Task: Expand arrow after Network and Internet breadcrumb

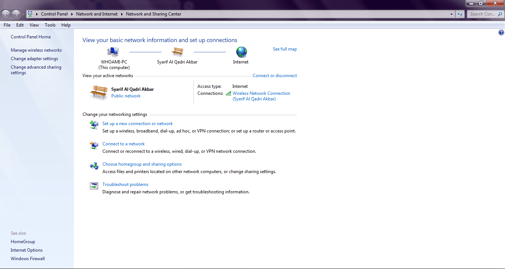Action: click(x=122, y=14)
